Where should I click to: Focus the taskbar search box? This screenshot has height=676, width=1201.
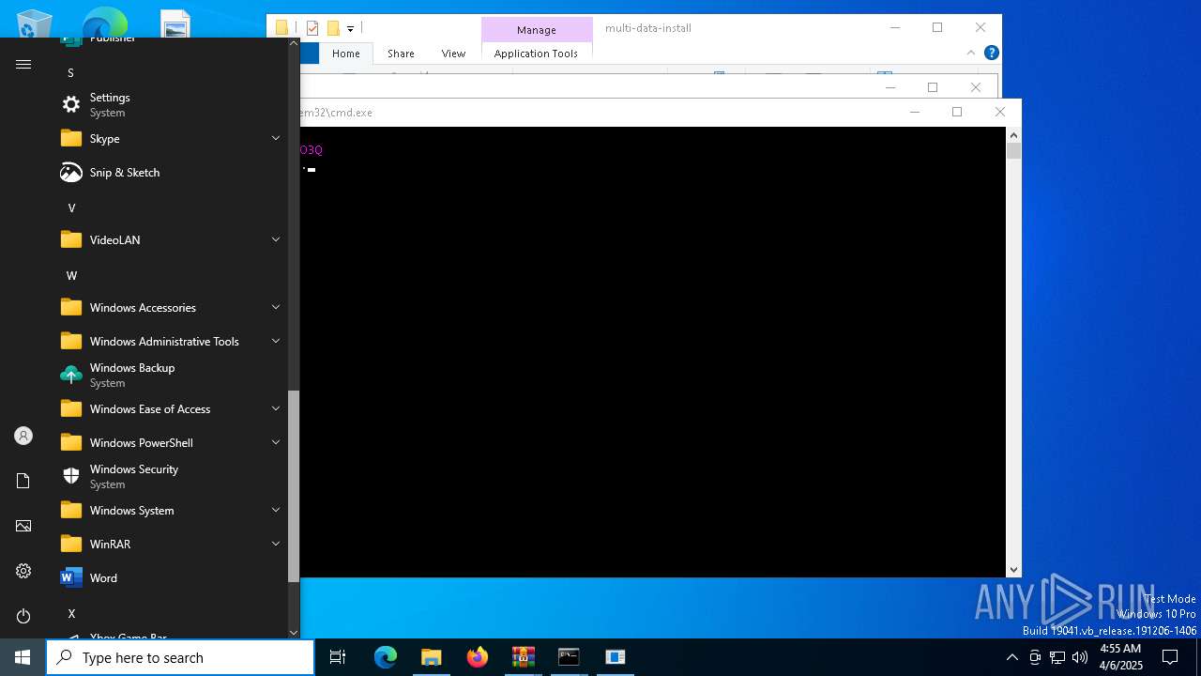pyautogui.click(x=180, y=657)
